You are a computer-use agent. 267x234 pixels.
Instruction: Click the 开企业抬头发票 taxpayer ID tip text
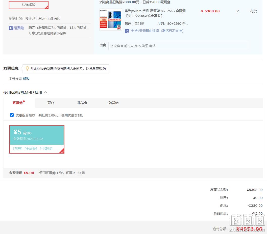68,68
